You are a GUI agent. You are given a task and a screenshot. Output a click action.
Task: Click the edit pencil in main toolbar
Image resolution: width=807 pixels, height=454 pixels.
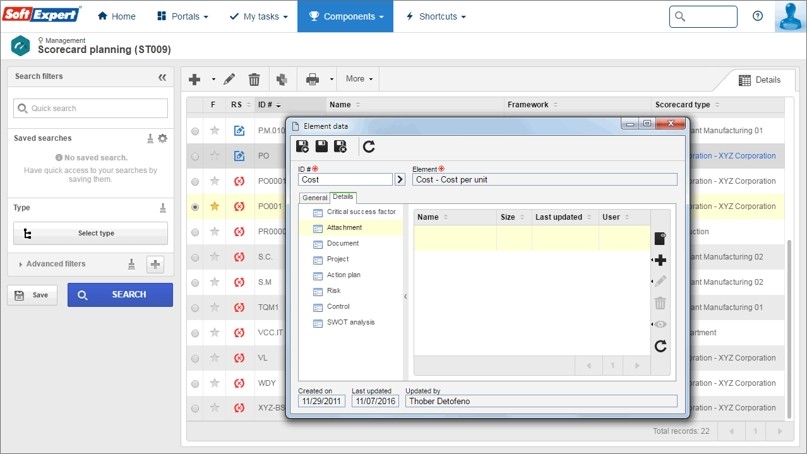tap(229, 79)
